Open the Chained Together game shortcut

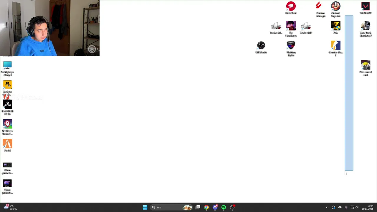tap(335, 9)
